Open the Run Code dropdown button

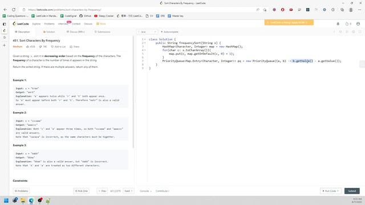point(331,191)
